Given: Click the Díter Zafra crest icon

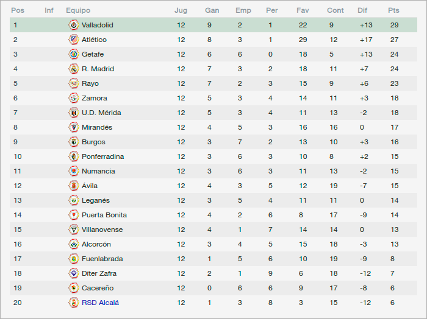Looking at the screenshot, I should point(74,273).
